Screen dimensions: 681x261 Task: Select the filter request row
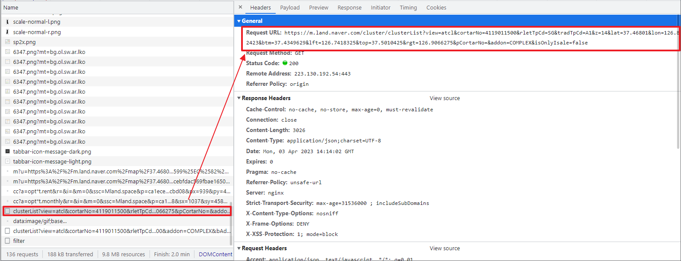click(117, 241)
